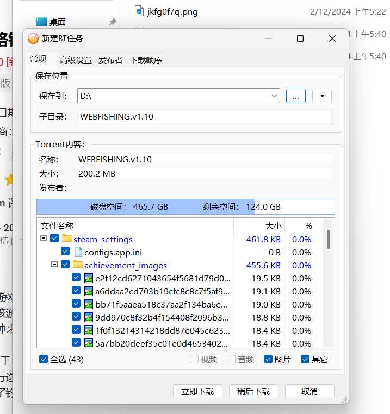Close the 新建BT任务 dialog

pos(332,39)
